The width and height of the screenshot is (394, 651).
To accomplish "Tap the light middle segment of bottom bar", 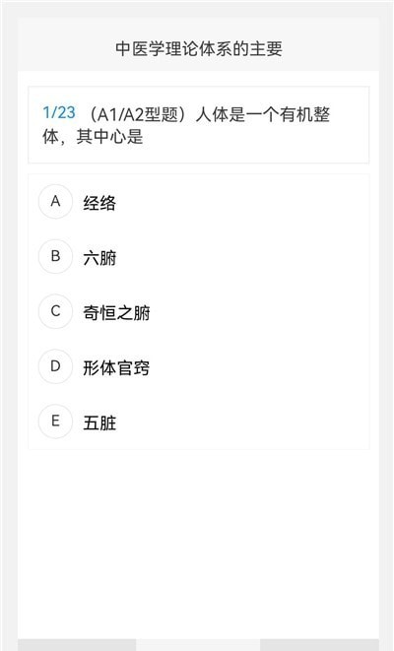I will pyautogui.click(x=198, y=645).
